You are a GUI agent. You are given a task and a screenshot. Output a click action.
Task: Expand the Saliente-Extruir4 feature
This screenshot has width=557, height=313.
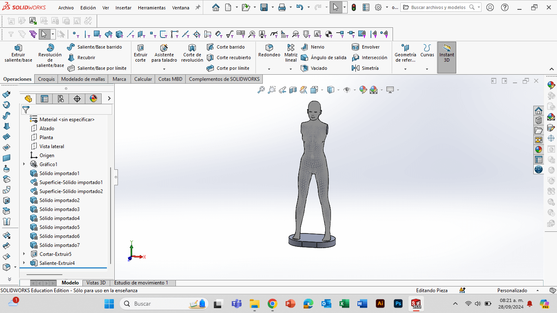pyautogui.click(x=24, y=263)
